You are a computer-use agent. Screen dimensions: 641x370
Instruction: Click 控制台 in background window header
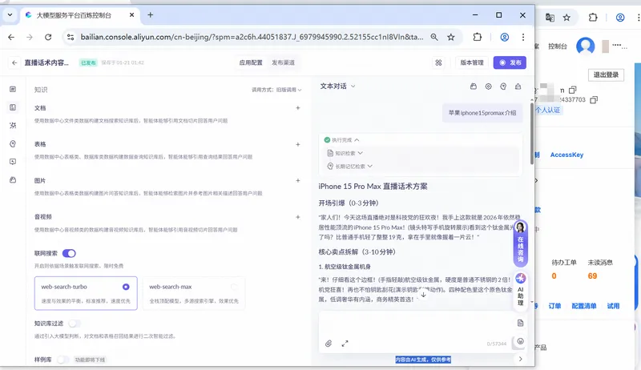558,46
